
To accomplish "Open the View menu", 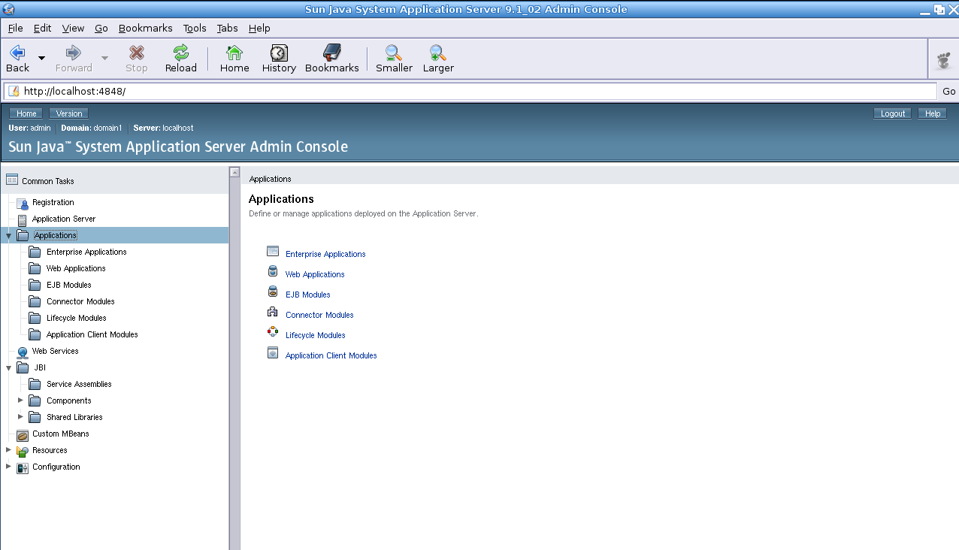I will coord(73,28).
